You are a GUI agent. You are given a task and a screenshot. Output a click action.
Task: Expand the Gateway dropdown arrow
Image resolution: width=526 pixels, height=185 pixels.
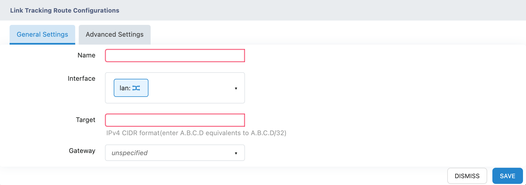[236, 153]
